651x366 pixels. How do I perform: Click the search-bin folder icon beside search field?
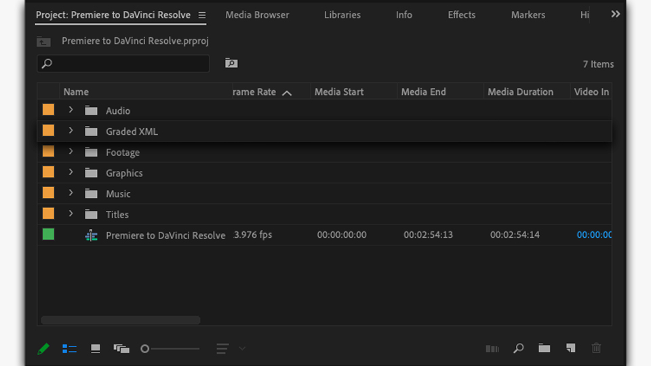[x=231, y=63]
